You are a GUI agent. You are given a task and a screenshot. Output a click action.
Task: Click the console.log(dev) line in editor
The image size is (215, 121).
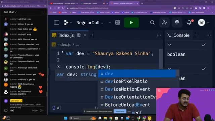pyautogui.click(x=88, y=67)
